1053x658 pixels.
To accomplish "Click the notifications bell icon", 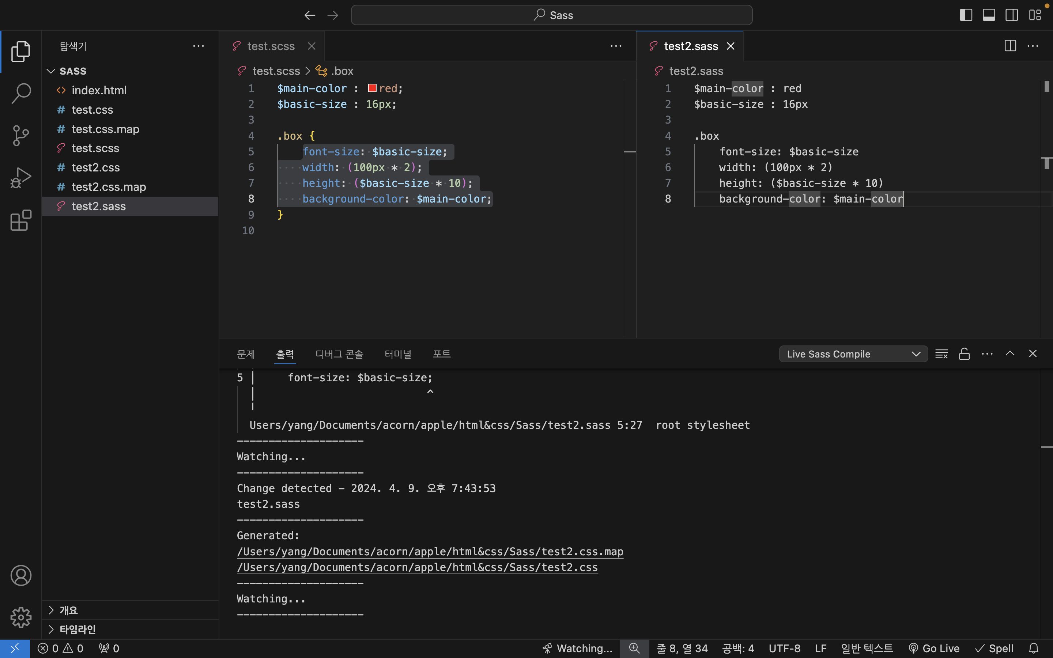I will [1034, 648].
